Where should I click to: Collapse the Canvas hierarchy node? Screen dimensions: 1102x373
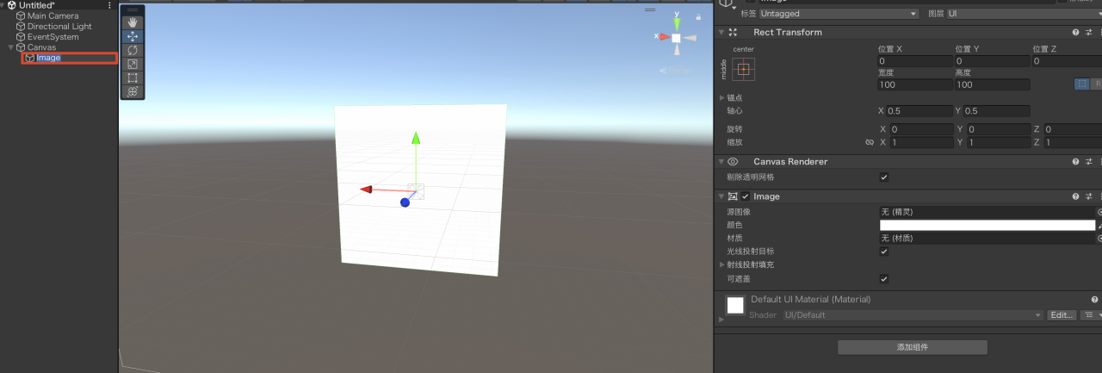10,47
